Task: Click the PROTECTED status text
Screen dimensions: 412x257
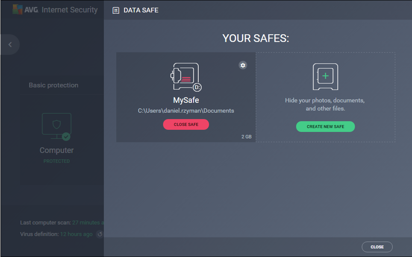Action: click(x=56, y=161)
